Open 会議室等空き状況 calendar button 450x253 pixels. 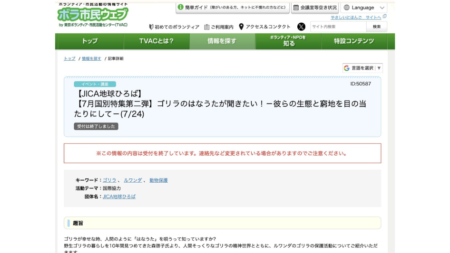(x=315, y=8)
